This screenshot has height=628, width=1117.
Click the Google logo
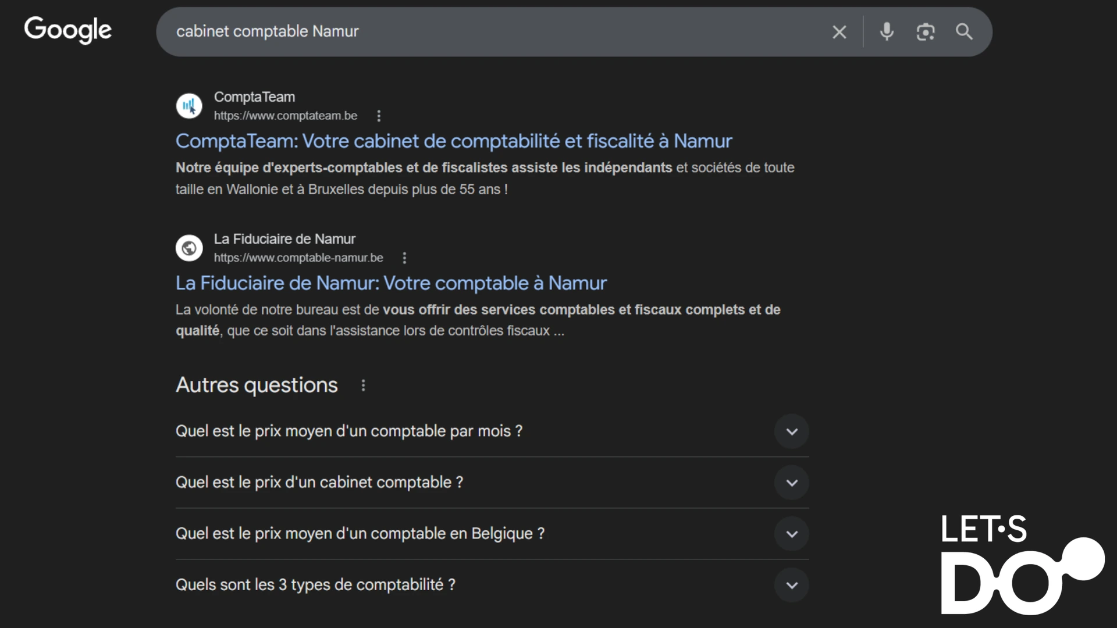click(67, 30)
